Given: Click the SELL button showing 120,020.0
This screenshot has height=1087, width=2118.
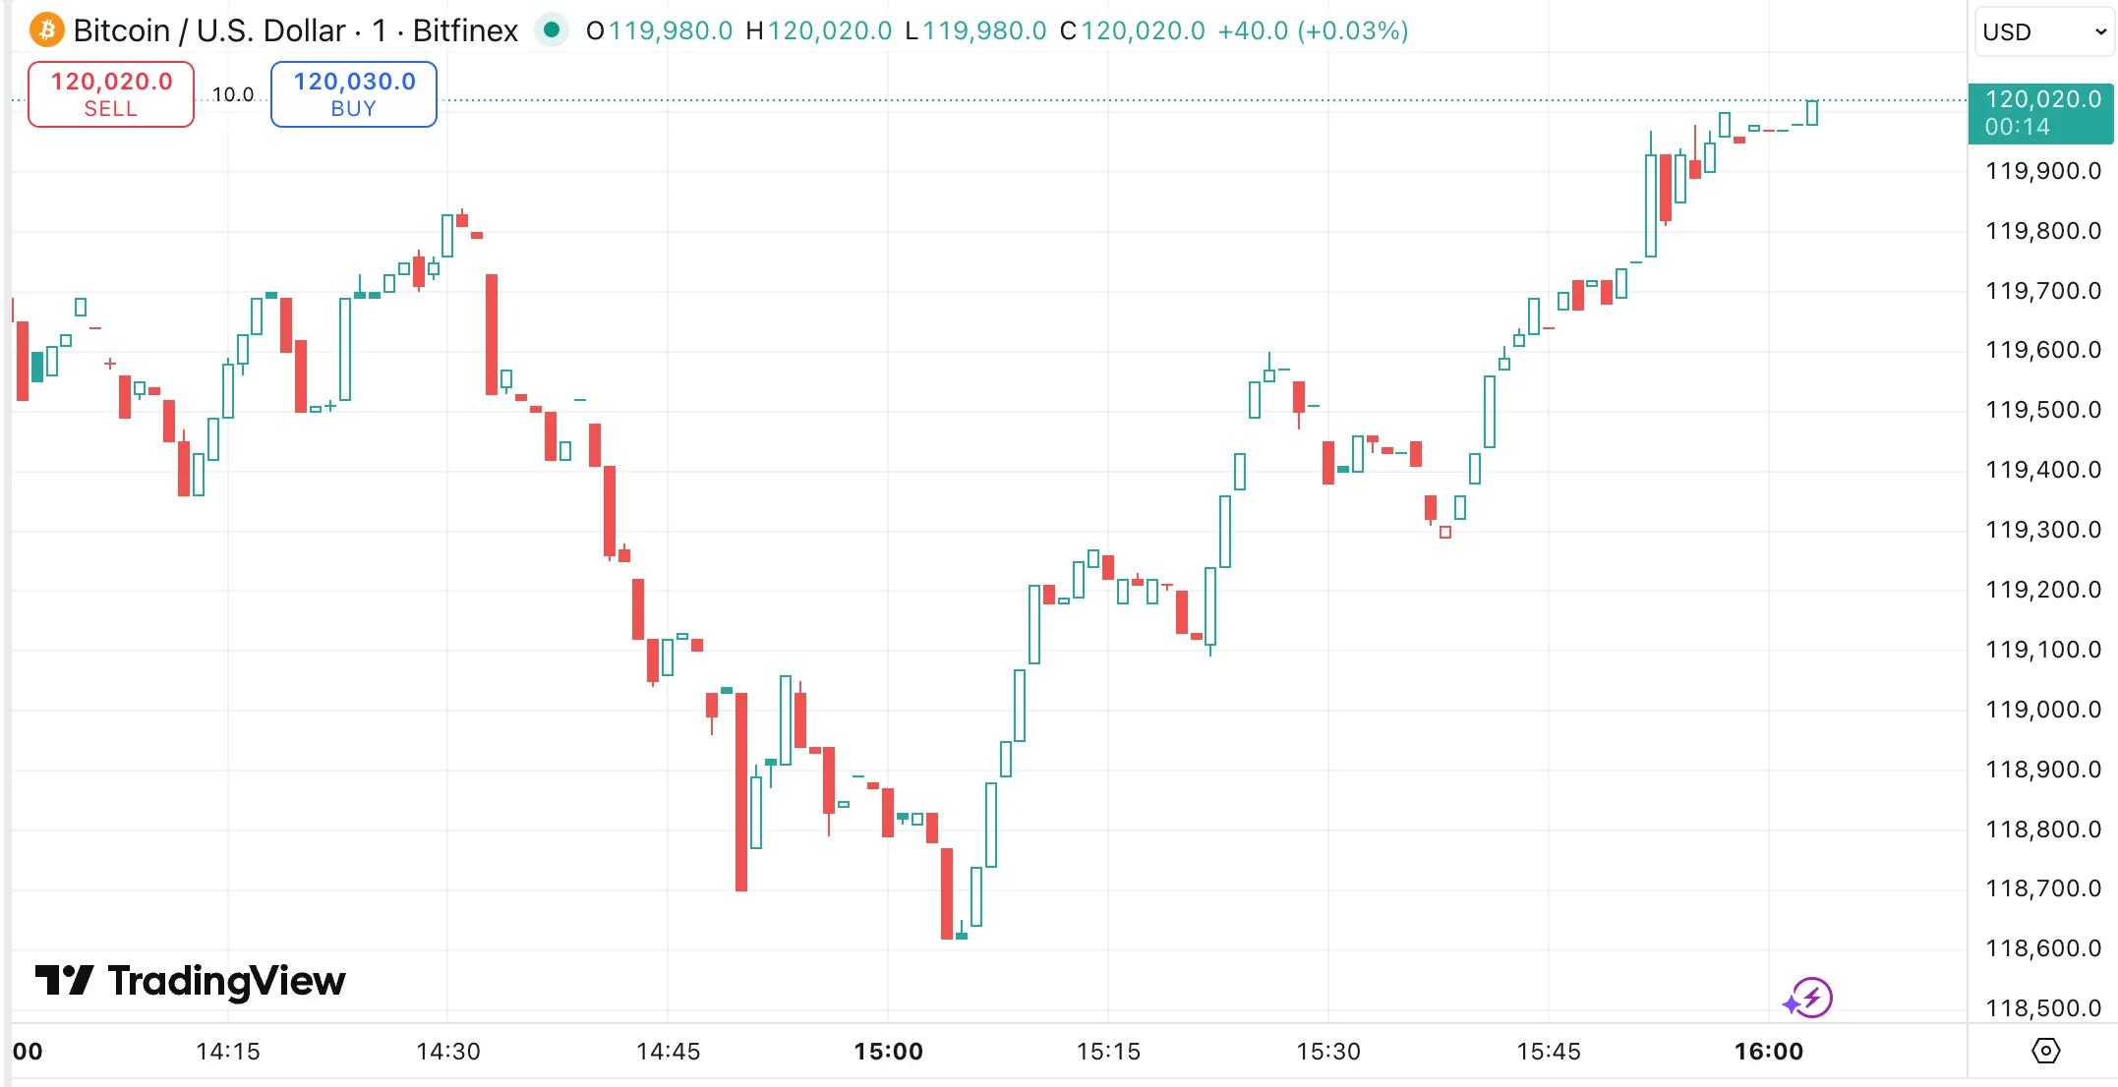Looking at the screenshot, I should click(x=110, y=93).
